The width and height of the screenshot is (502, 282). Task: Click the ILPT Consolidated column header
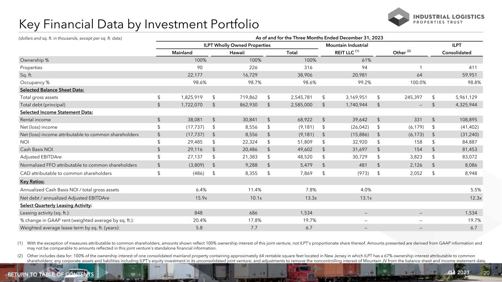coord(456,49)
